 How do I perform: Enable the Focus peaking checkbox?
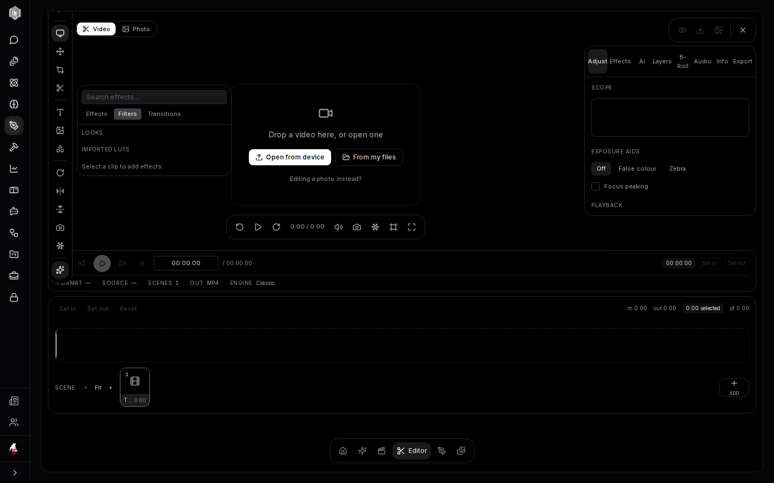click(x=596, y=186)
